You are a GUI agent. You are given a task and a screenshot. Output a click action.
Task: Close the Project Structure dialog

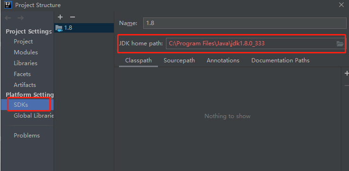(341, 5)
